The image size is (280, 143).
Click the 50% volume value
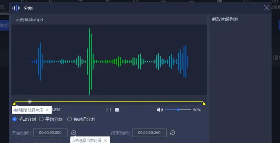pos(197,110)
